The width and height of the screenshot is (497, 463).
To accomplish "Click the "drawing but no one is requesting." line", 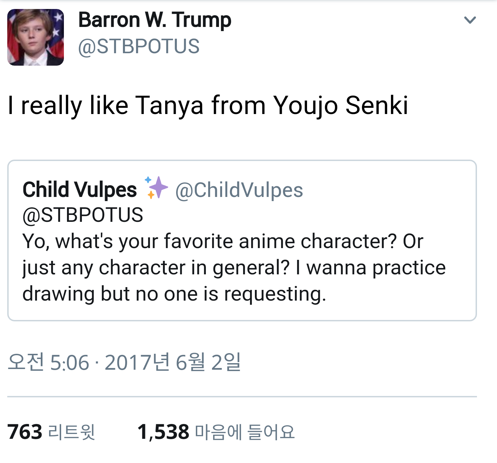I will (x=174, y=294).
